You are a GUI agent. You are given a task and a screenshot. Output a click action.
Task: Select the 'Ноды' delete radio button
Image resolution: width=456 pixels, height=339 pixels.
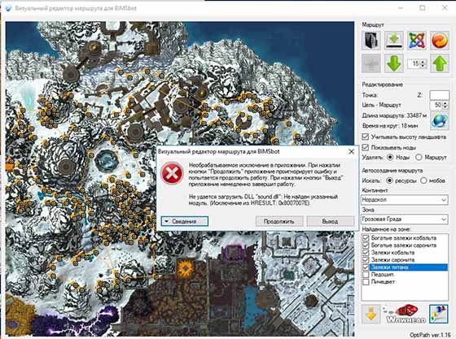tap(390, 158)
